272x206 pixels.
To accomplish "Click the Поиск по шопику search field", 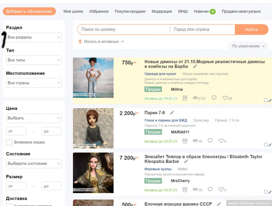I will [x=124, y=29].
